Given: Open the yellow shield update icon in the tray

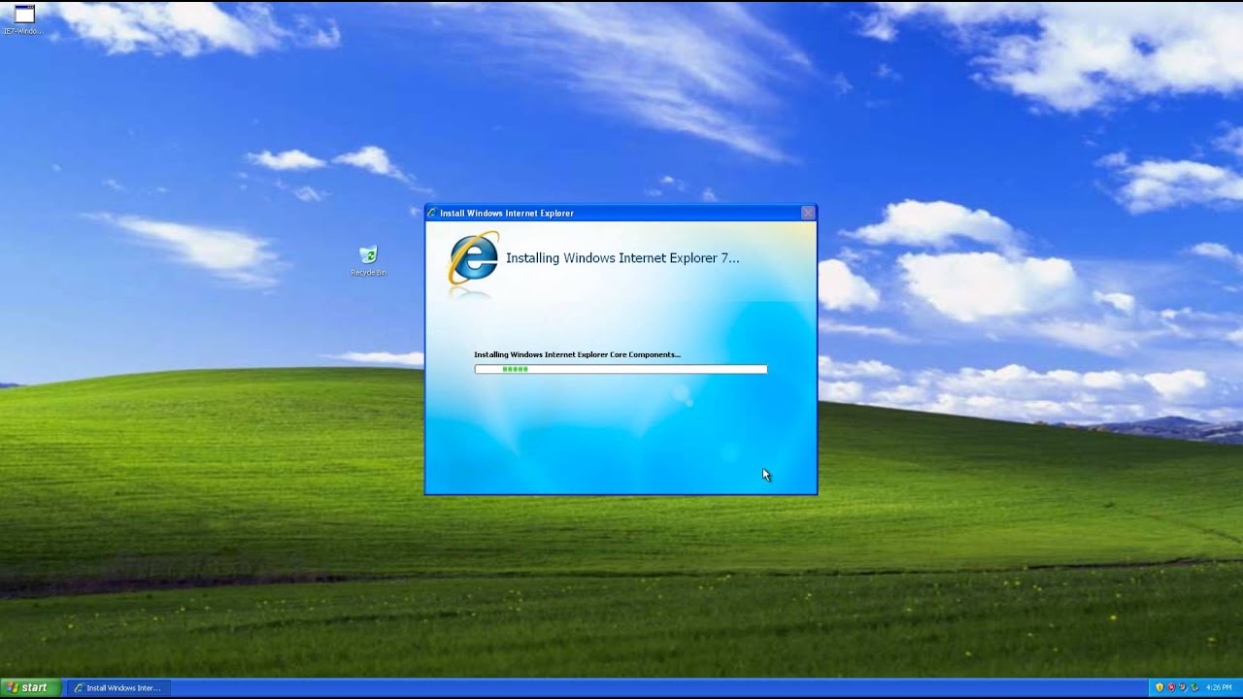Looking at the screenshot, I should point(1159,687).
